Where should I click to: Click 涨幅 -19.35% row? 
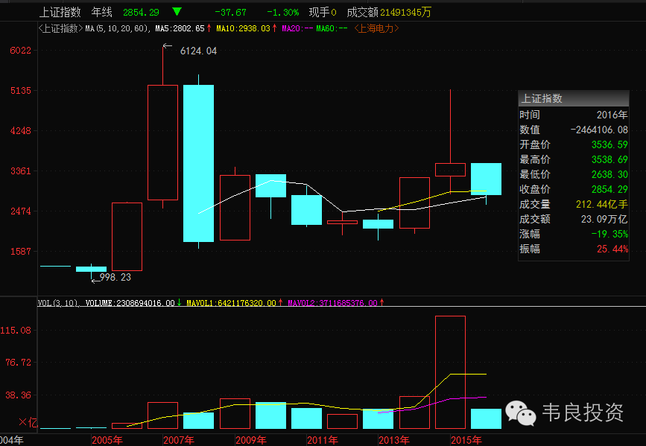(x=574, y=234)
